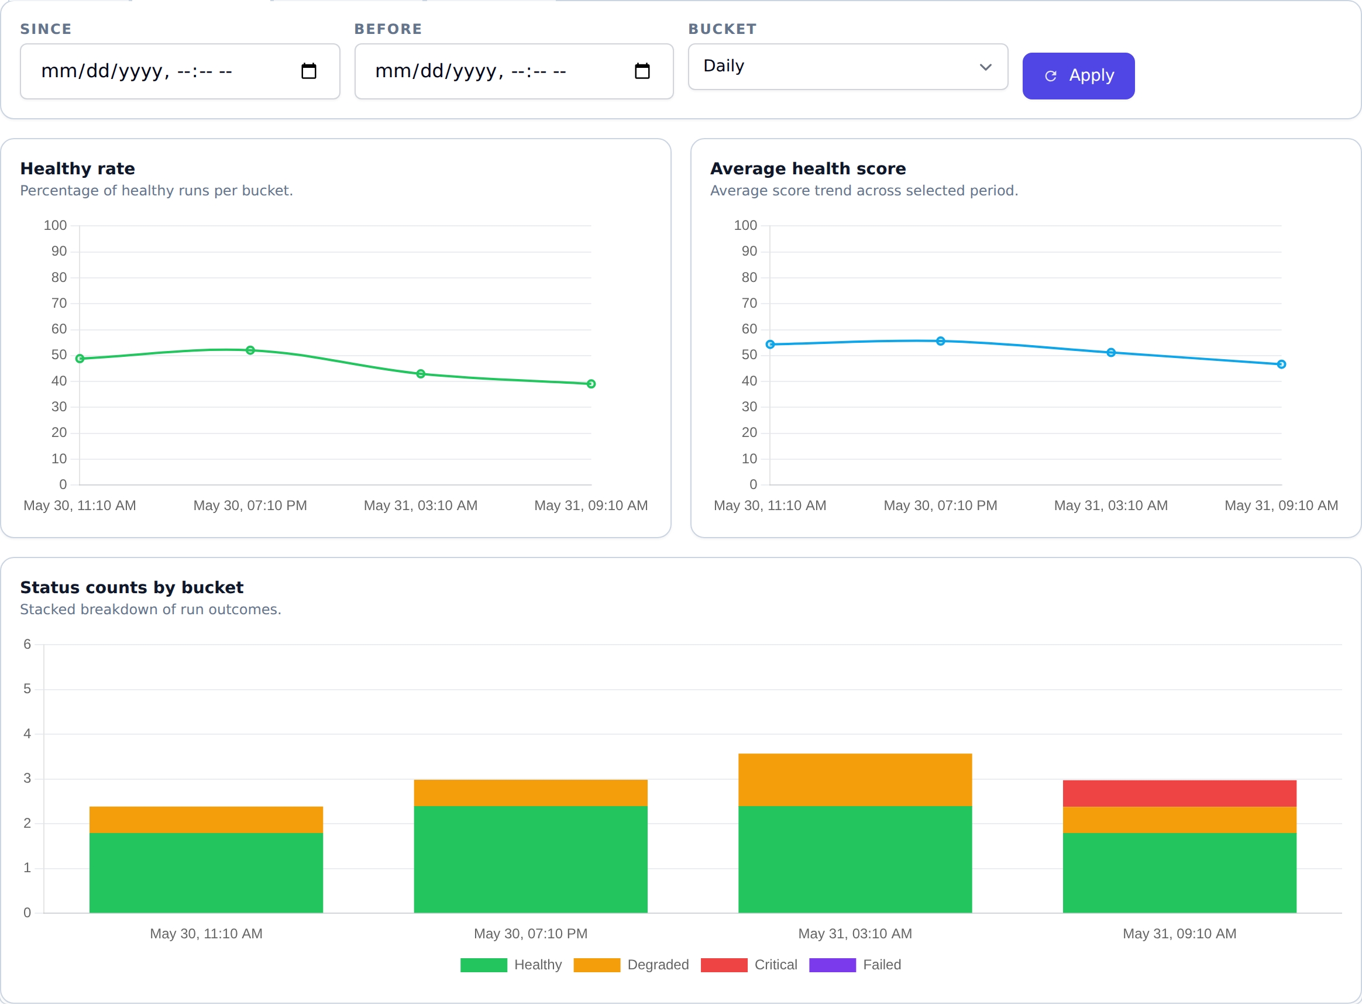Click the orange Degraded bar for May 30, 07:10 PM
The image size is (1362, 1005).
[x=531, y=793]
